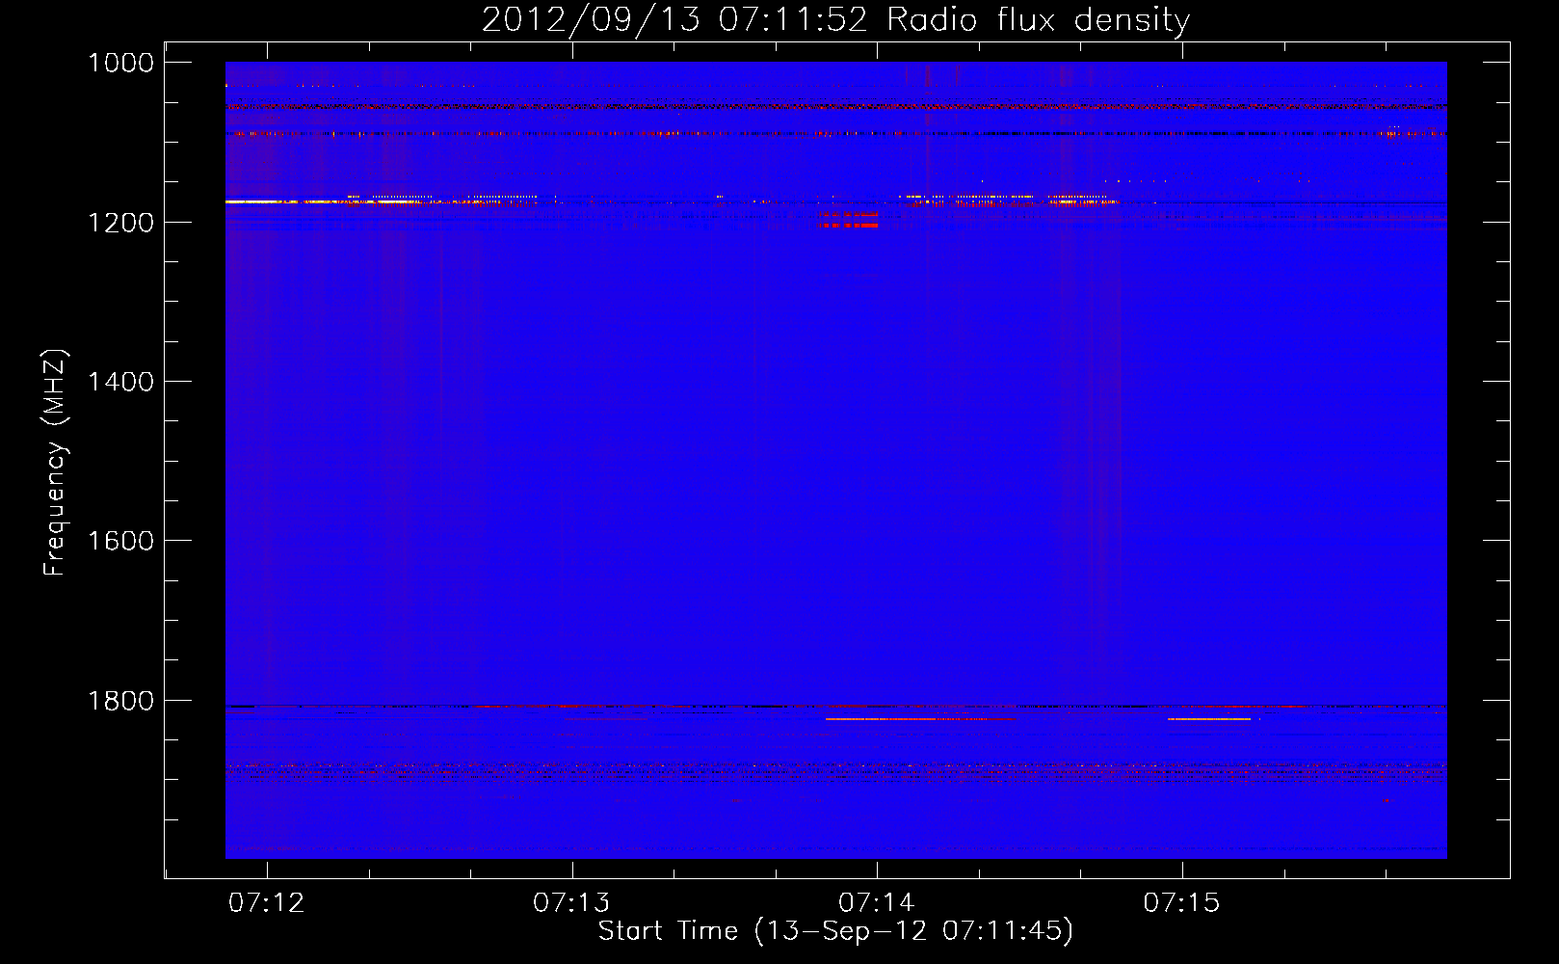Click the 07:14 time tick label
Image resolution: width=1559 pixels, height=964 pixels.
877,902
